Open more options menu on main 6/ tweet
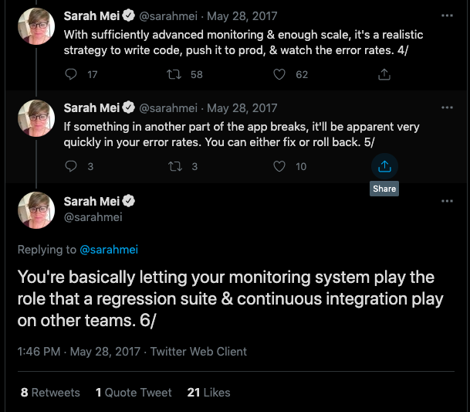The image size is (470, 412). [447, 201]
